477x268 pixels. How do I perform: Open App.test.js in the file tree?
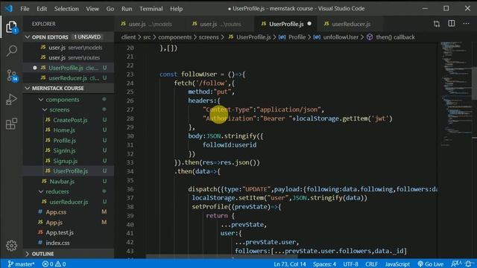[60, 232]
